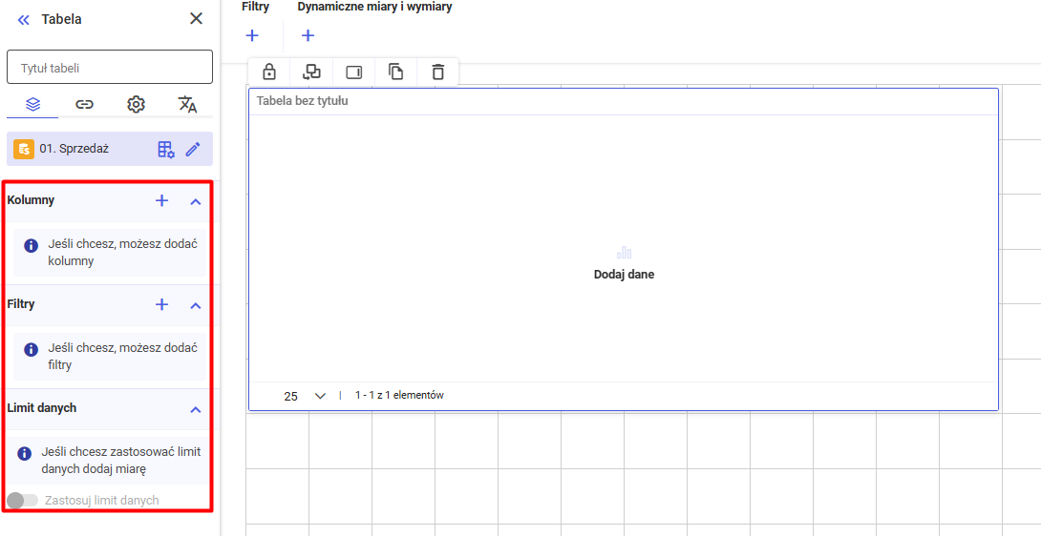Collapse the side panel Filtry section
This screenshot has height=536, width=1041.
point(196,305)
